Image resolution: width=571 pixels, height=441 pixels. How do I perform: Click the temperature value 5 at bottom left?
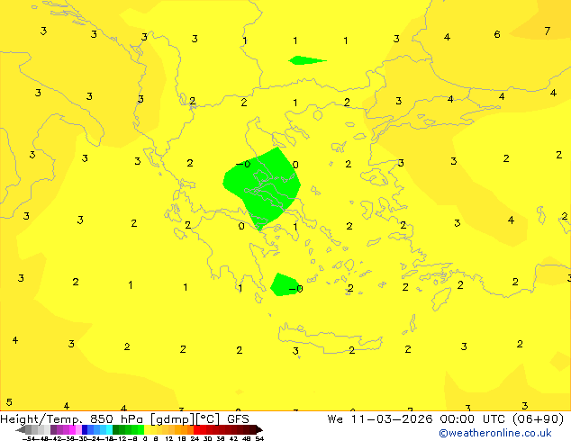[x=9, y=402]
